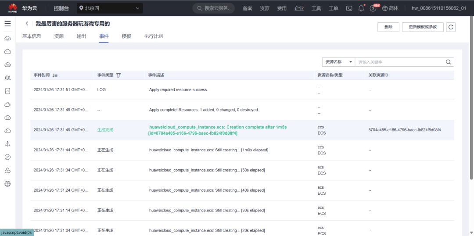Open the help question mark icon
This screenshot has height=236, width=474.
[x=373, y=8]
